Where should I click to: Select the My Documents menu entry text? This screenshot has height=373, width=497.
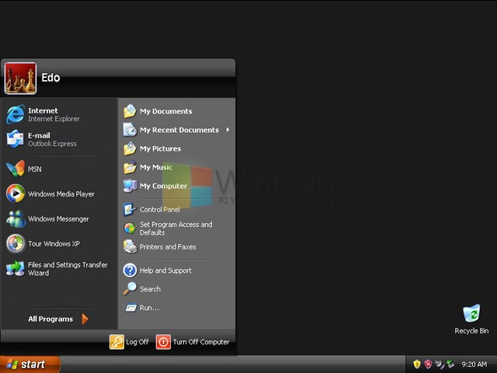pos(165,111)
